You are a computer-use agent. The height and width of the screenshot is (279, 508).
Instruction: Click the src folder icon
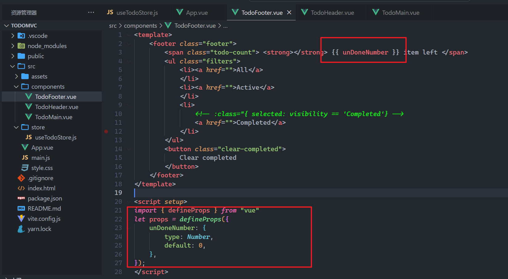(x=21, y=66)
